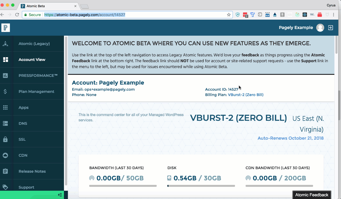This screenshot has width=341, height=199.
Task: Click Auto-Renews October 21, 2018 link
Action: [x=290, y=138]
